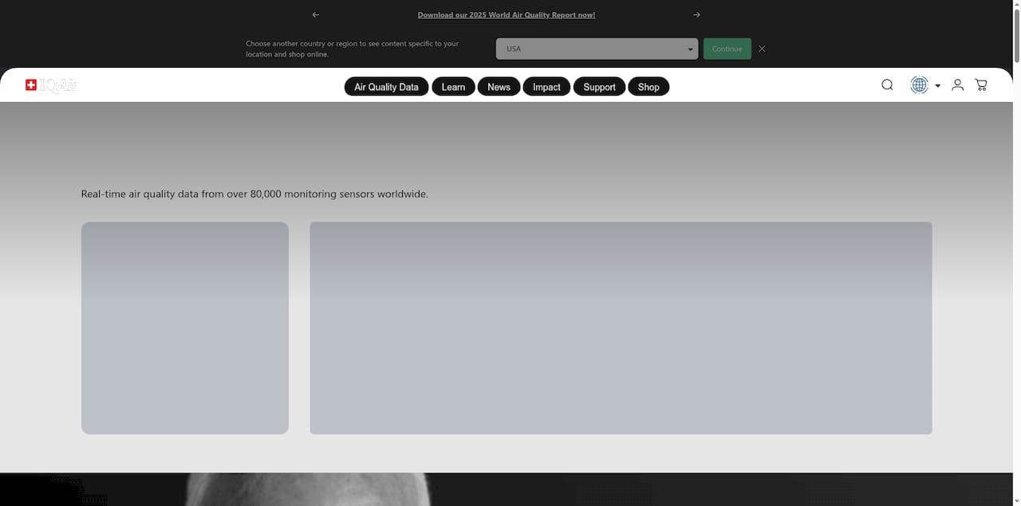Open the Shop menu

coord(648,87)
